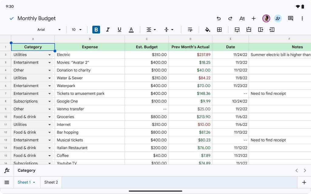Toggle text wrapping icon
The height and width of the screenshot is (194, 311).
coord(190,30)
